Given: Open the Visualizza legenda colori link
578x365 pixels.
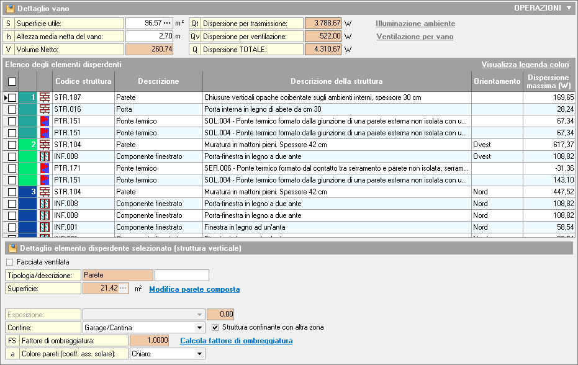Looking at the screenshot, I should pyautogui.click(x=525, y=65).
